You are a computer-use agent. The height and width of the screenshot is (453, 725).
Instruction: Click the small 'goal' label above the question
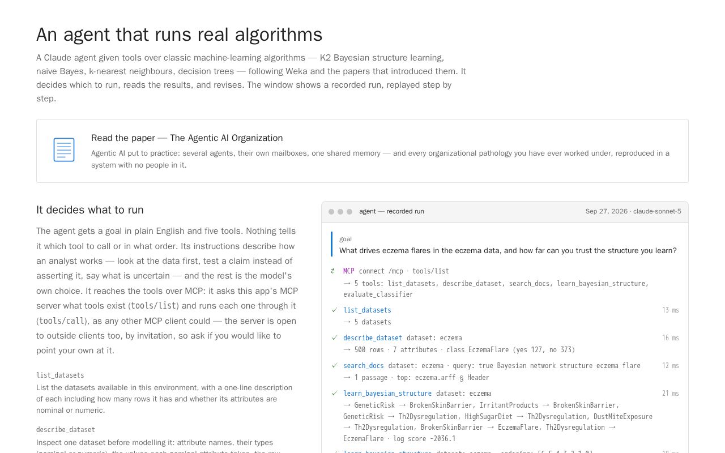tap(346, 239)
